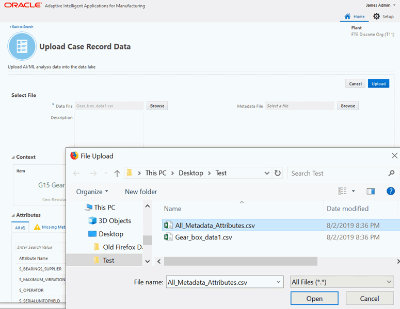
Task: Click the blue Upload button
Action: pyautogui.click(x=378, y=83)
